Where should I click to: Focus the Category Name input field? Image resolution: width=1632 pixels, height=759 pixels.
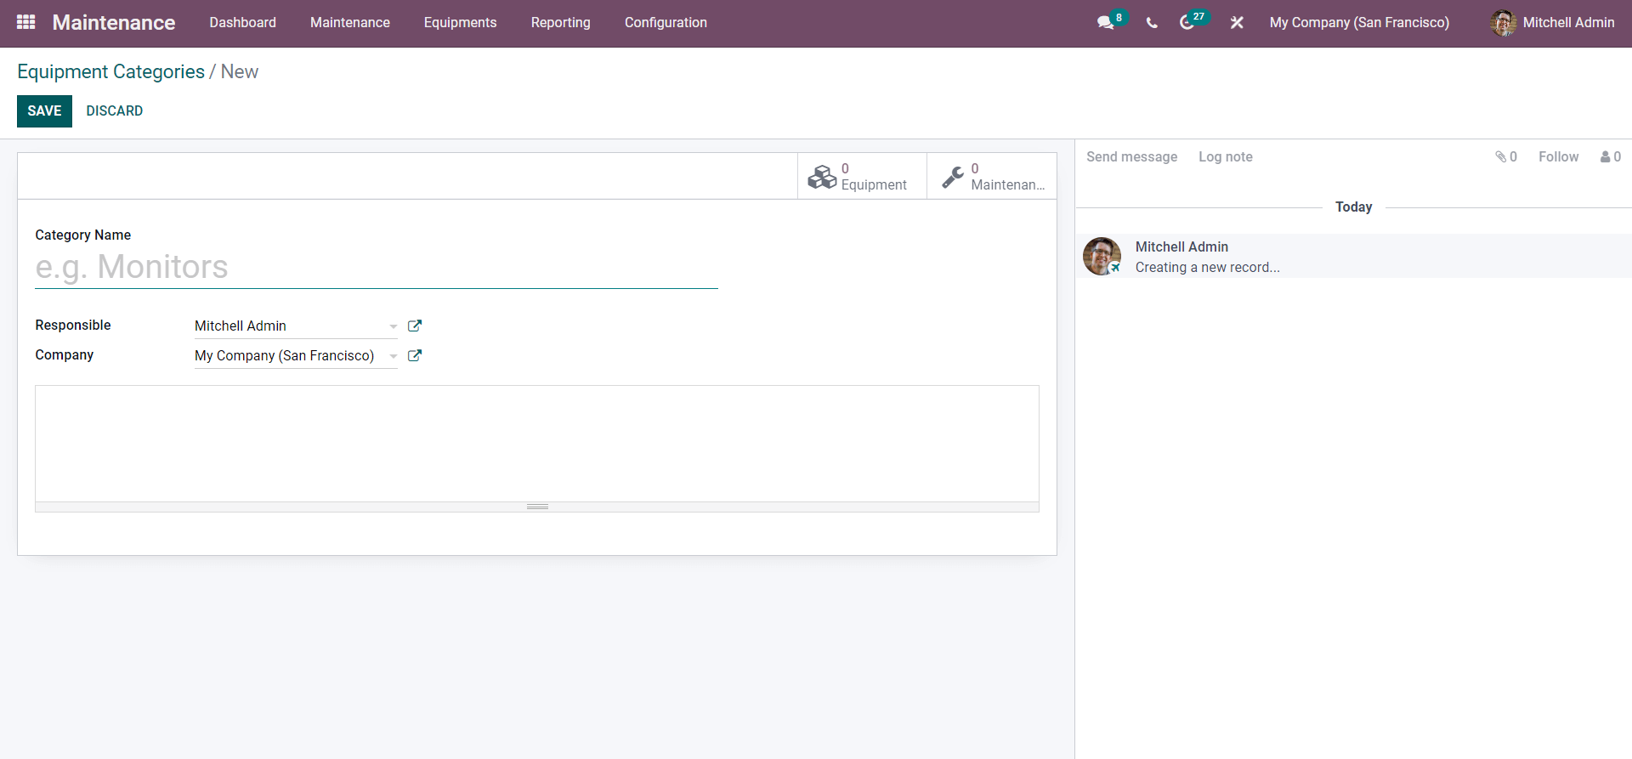click(377, 267)
